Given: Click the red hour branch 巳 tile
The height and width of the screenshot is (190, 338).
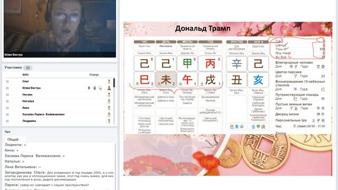Looking at the screenshot, I should click(x=144, y=80).
